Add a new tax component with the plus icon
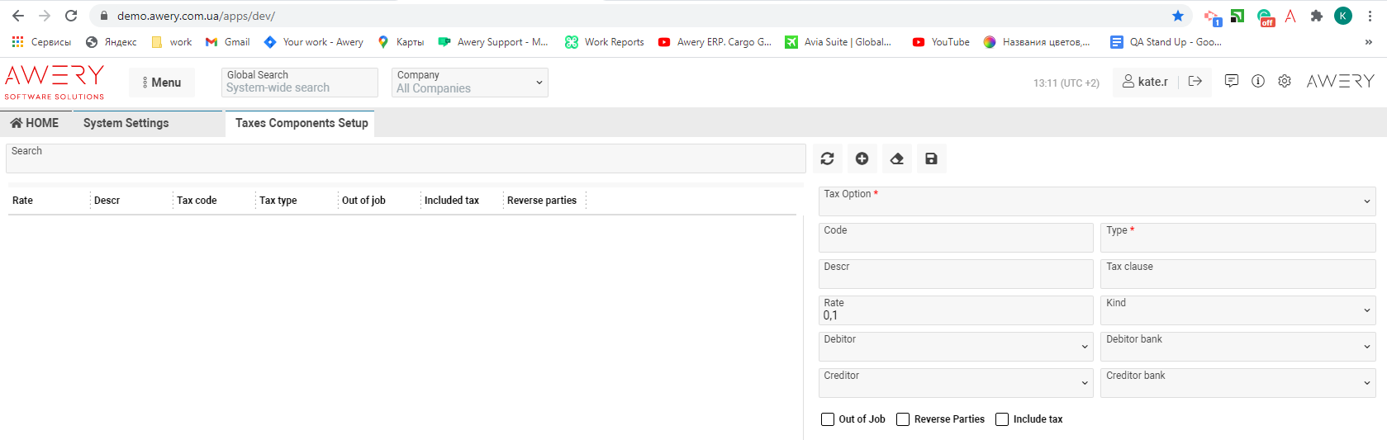This screenshot has width=1387, height=440. point(862,158)
